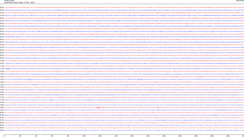Select the 20:30 trace time label

click(2, 115)
